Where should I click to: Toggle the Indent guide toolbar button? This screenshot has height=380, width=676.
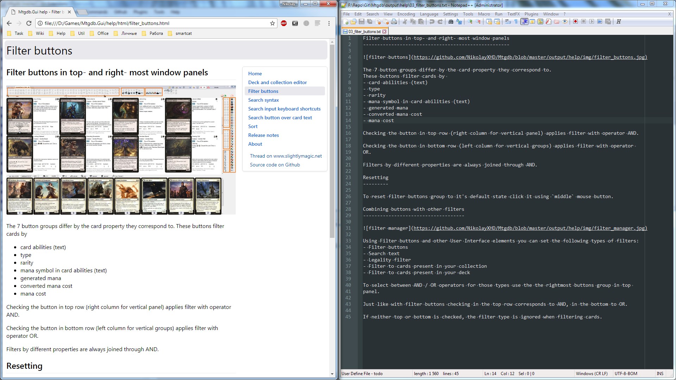tap(524, 21)
